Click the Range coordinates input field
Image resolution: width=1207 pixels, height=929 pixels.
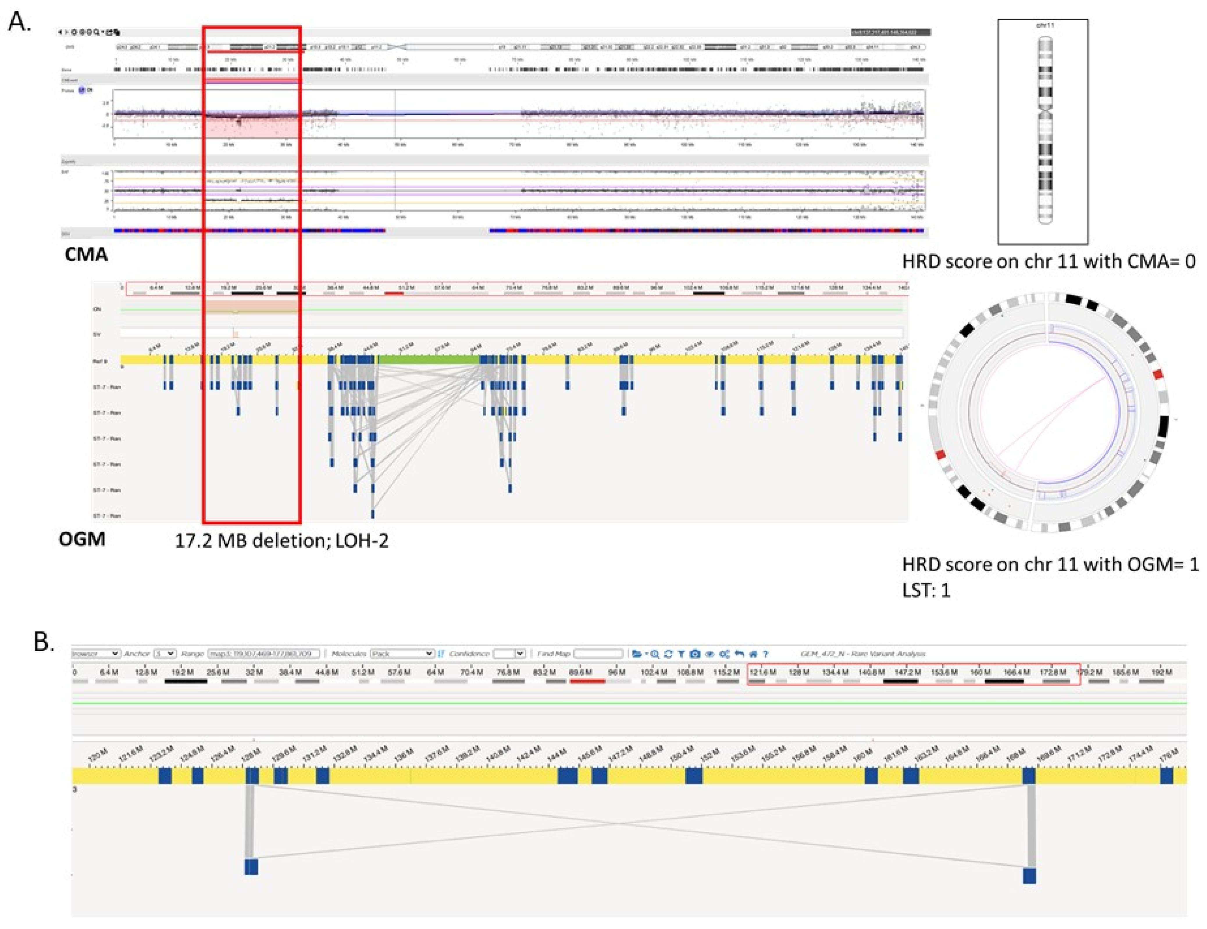tap(264, 654)
